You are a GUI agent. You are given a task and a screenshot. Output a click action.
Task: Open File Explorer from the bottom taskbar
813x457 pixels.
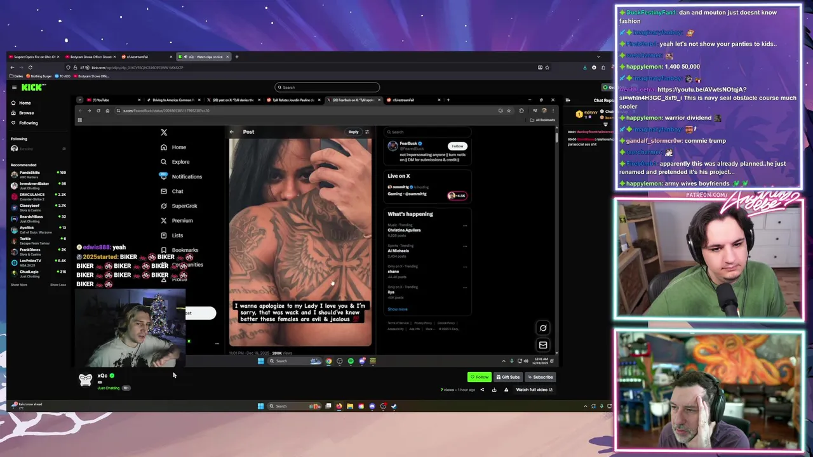pyautogui.click(x=350, y=406)
